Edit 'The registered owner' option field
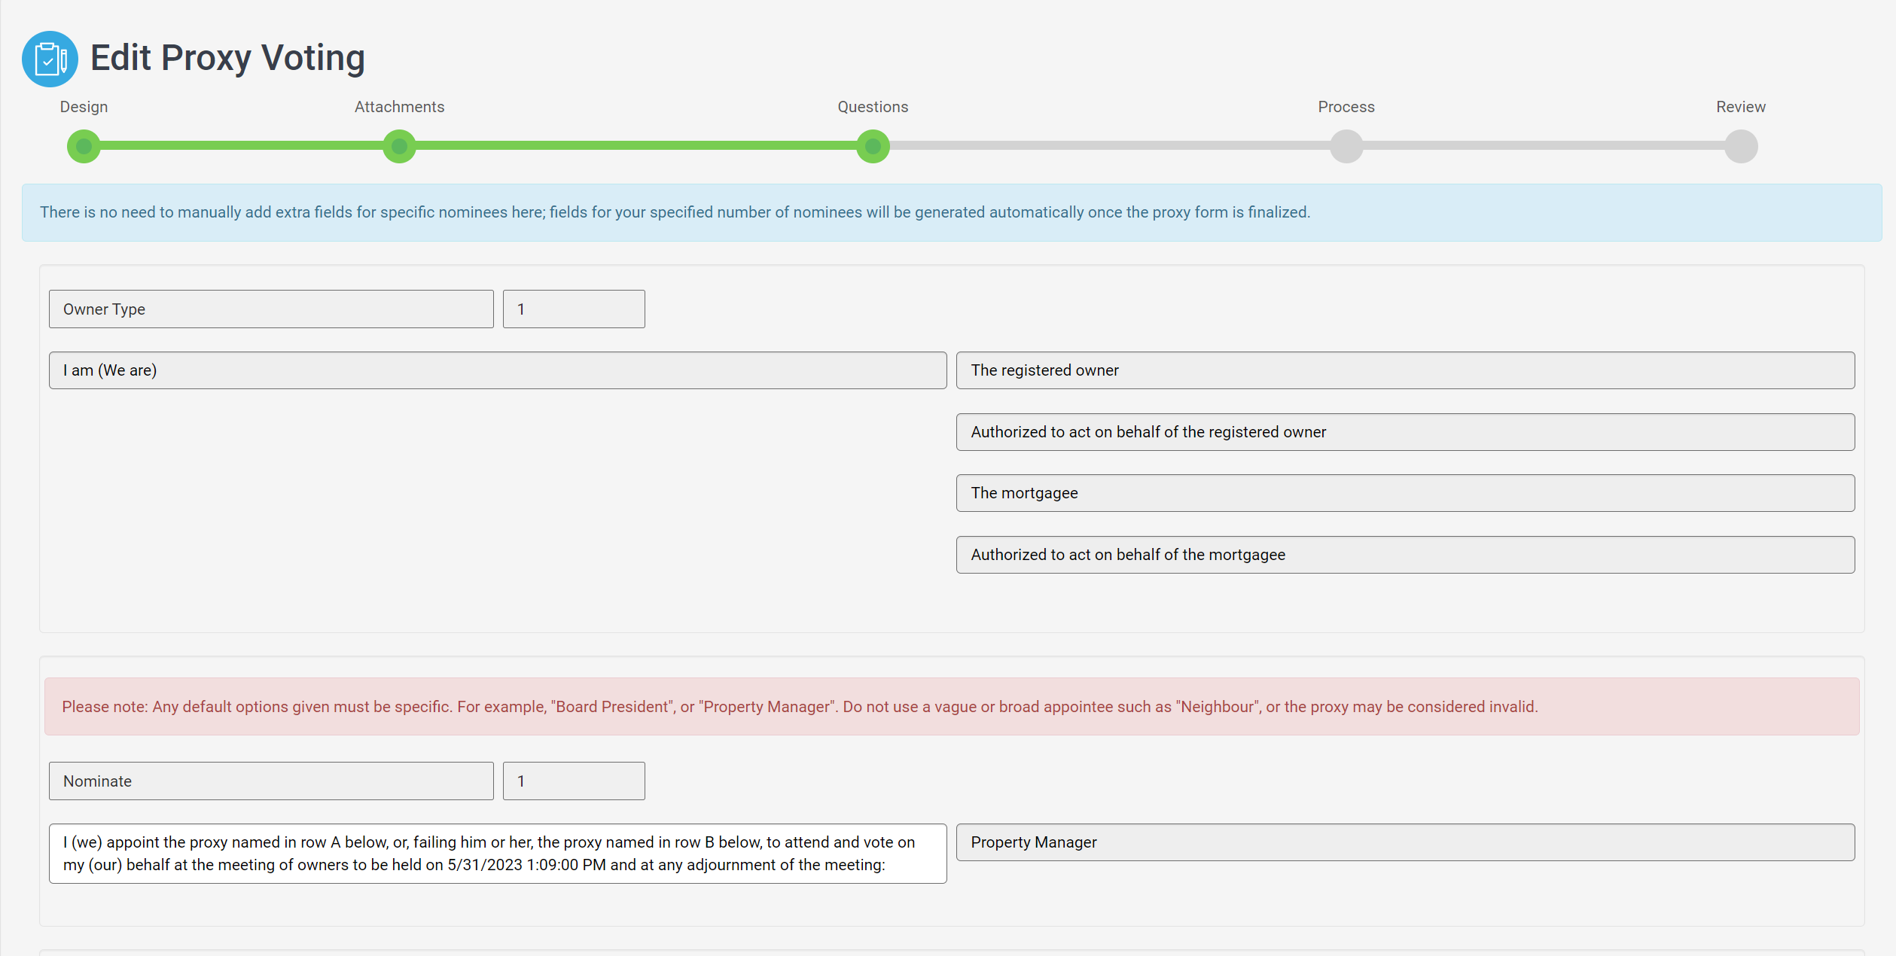1896x956 pixels. pos(1405,370)
